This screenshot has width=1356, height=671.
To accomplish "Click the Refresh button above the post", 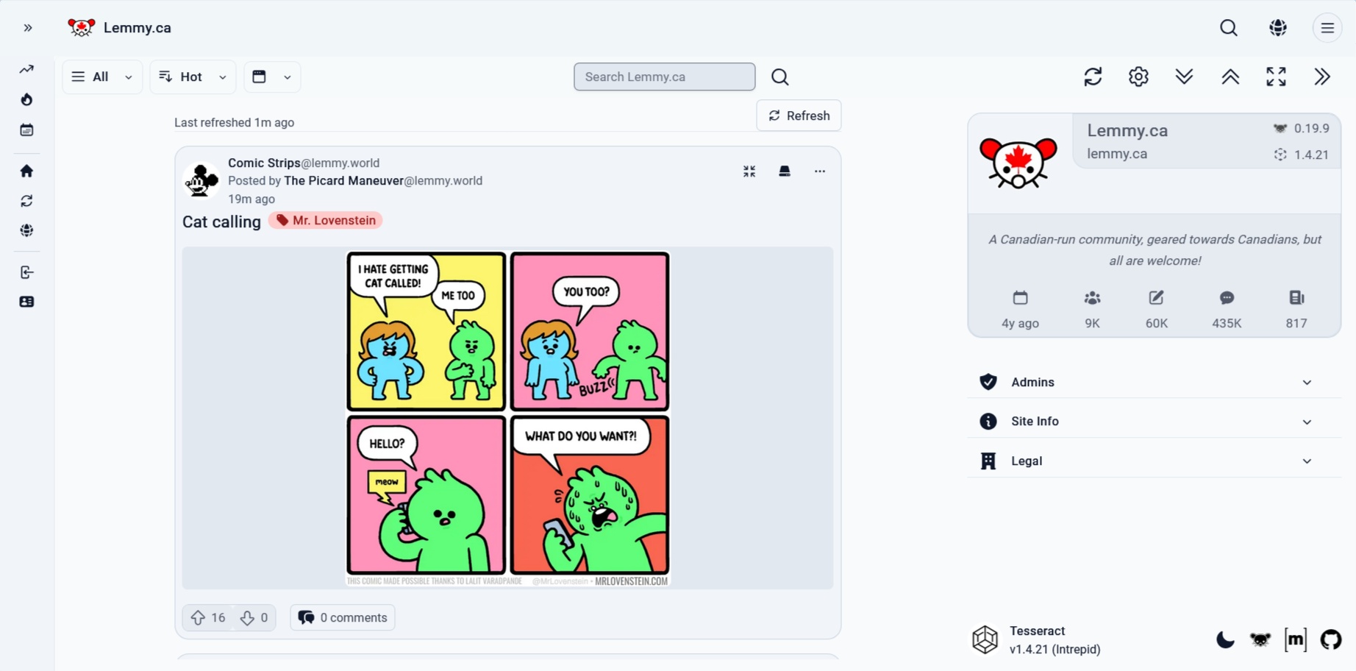I will [799, 116].
